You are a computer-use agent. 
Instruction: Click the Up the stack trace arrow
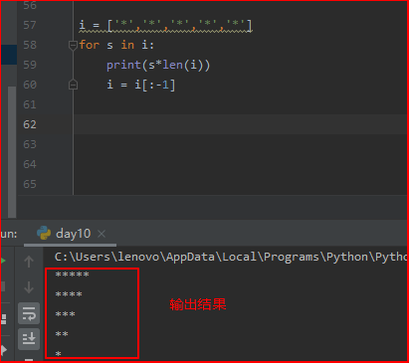click(29, 262)
